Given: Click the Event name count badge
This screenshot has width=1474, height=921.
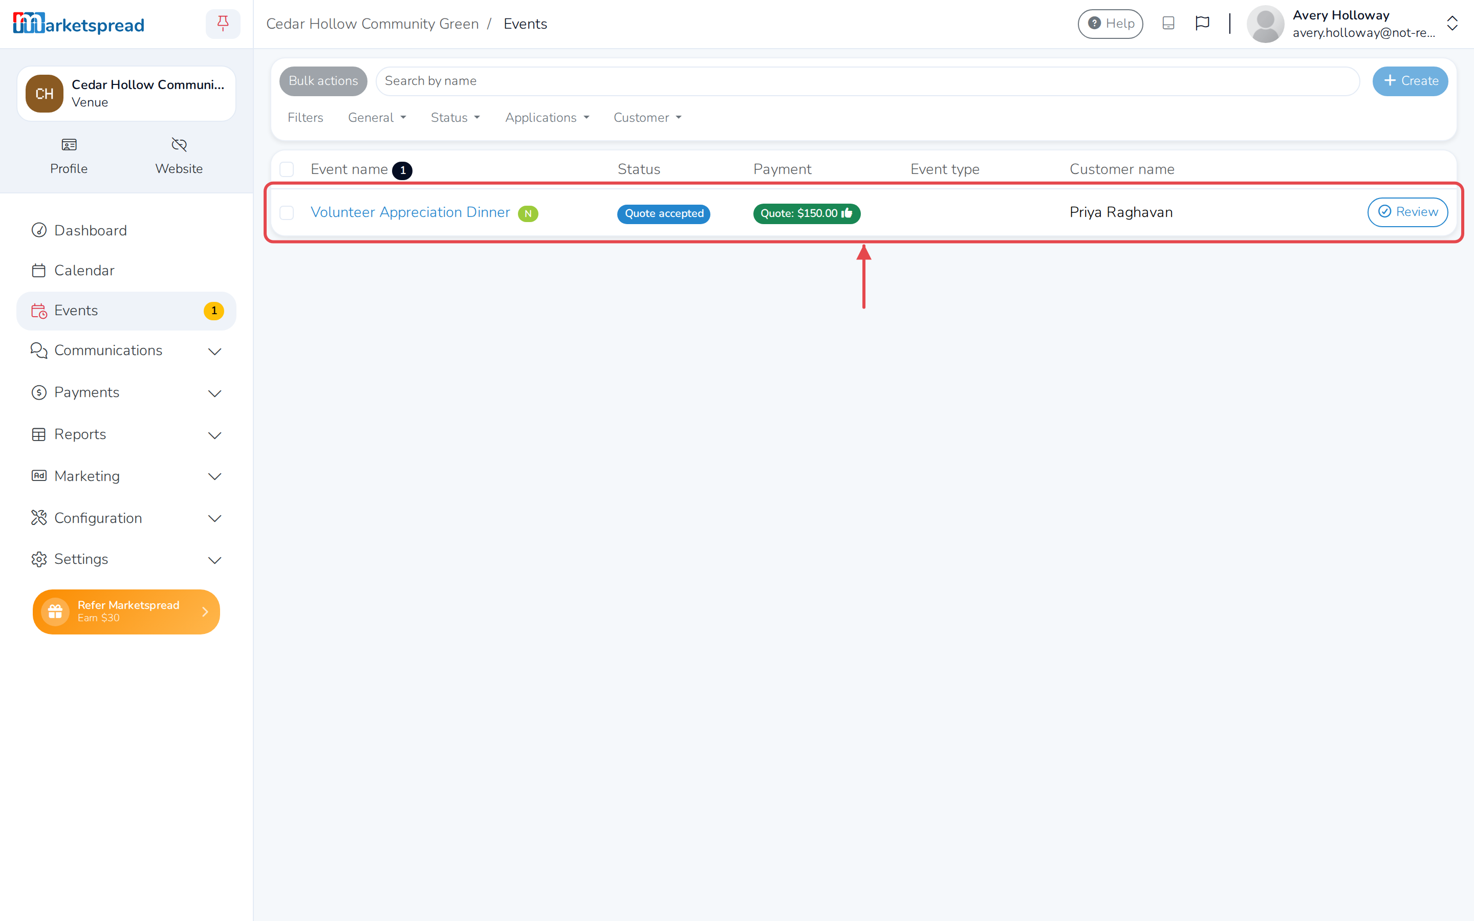Looking at the screenshot, I should [402, 170].
